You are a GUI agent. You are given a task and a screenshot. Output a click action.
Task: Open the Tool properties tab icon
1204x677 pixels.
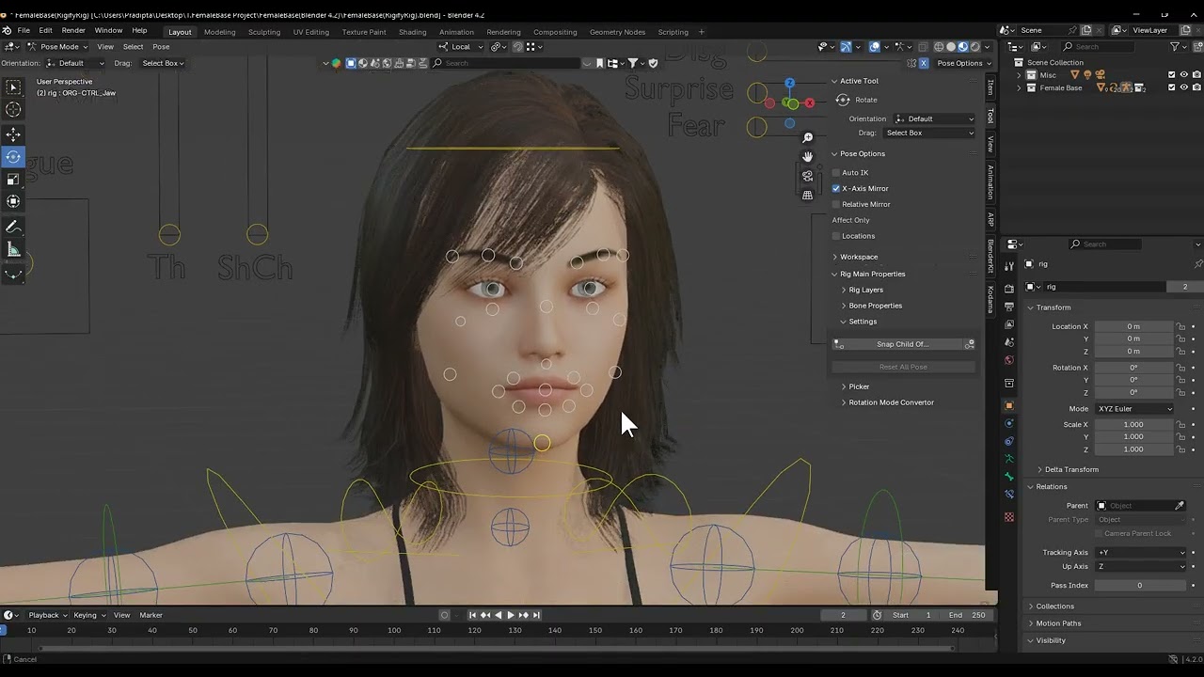(1009, 267)
